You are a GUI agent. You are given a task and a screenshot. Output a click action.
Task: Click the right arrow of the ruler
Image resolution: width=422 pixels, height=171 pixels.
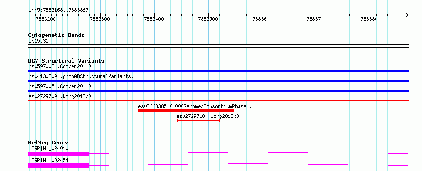click(407, 15)
